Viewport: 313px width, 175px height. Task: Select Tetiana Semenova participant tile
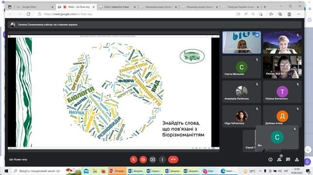click(282, 92)
